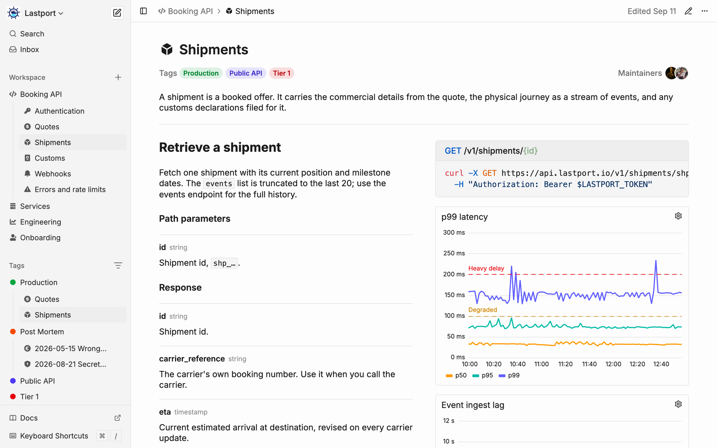This screenshot has height=448, width=717.
Task: Toggle the sidebar panel icon
Action: 143,11
